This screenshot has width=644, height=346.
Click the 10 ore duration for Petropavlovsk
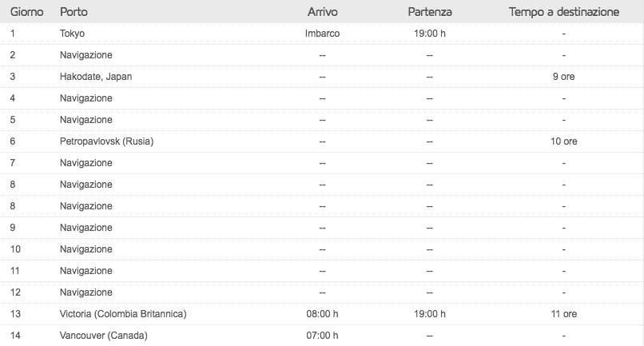[x=563, y=141]
